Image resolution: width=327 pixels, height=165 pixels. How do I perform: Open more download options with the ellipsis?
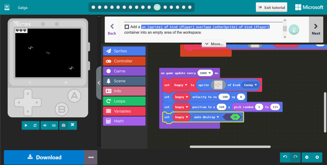(x=91, y=157)
